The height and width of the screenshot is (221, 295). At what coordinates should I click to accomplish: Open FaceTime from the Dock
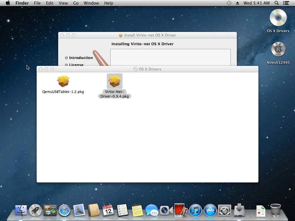tap(166, 210)
